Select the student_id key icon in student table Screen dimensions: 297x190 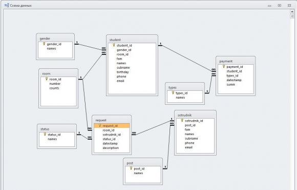tap(114, 45)
